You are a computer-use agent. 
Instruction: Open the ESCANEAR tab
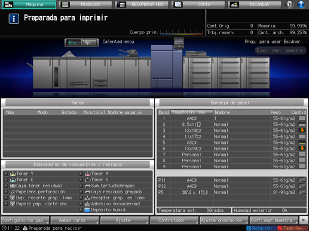255,4
